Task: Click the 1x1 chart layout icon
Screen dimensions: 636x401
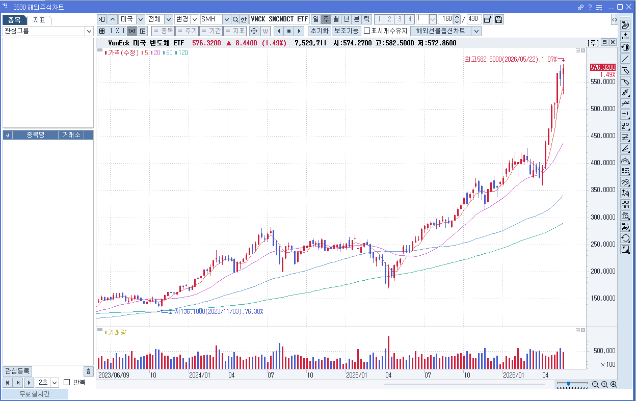Action: pyautogui.click(x=132, y=31)
